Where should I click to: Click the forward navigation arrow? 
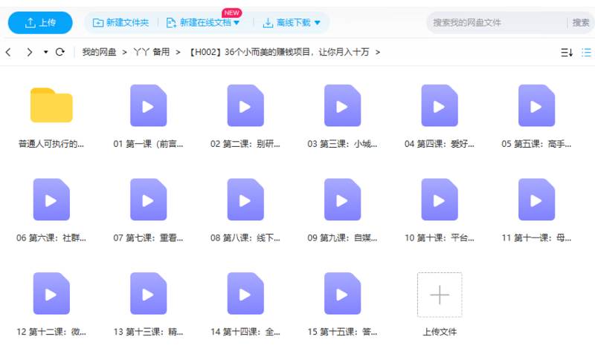click(x=29, y=52)
